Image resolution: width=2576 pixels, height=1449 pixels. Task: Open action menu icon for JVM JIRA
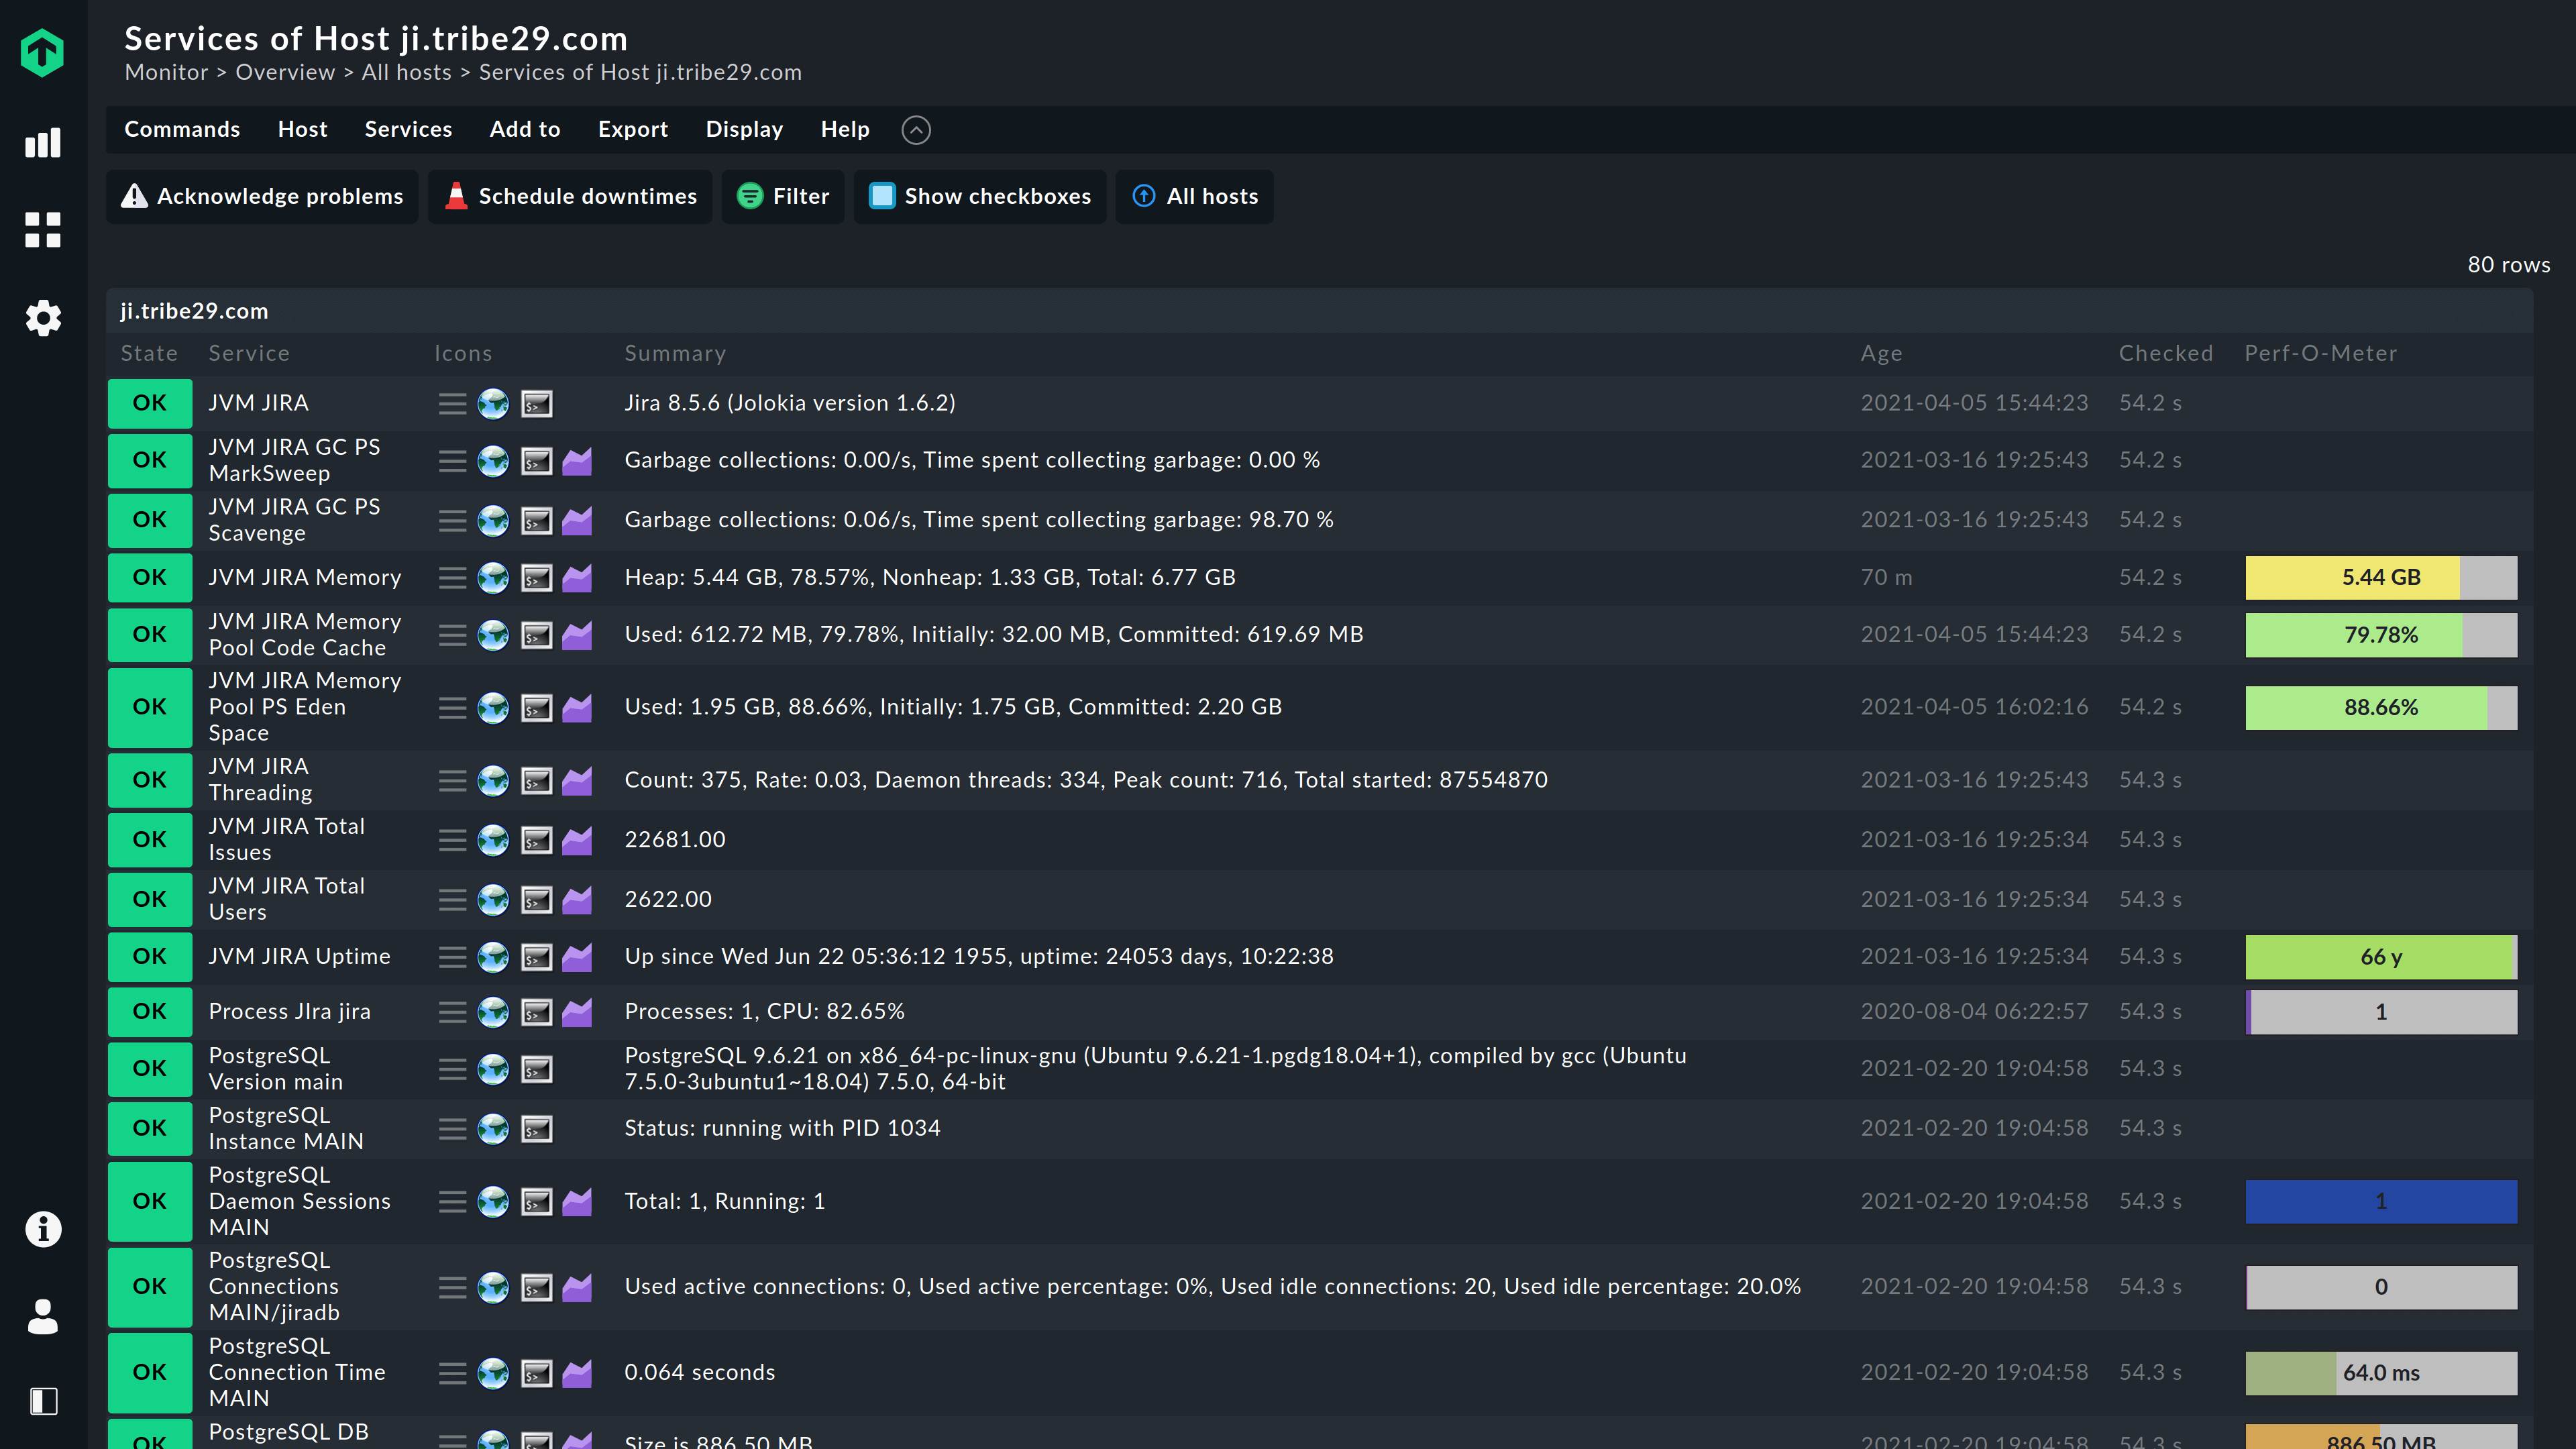tap(452, 404)
